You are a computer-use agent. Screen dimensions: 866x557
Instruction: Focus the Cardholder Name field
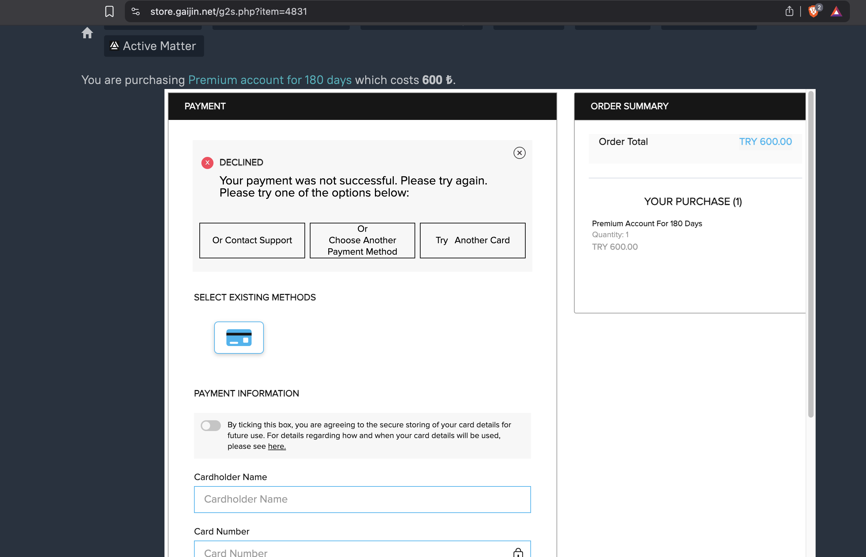point(362,499)
